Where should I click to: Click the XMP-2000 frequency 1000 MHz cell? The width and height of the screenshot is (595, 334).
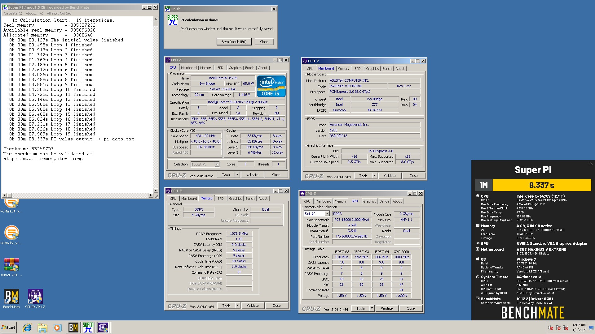[401, 257]
